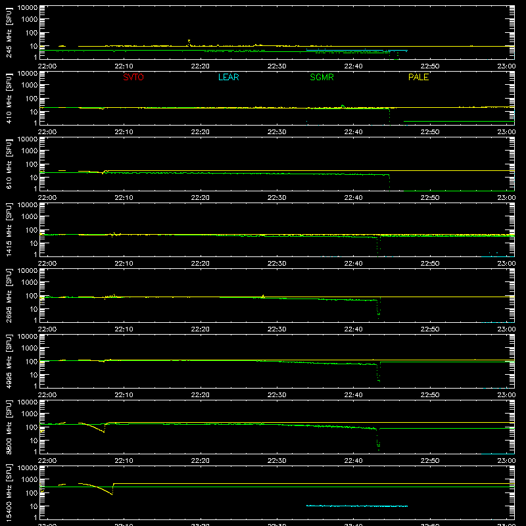The height and width of the screenshot is (526, 526).
Task: Click the green SGMR station label
Action: click(322, 77)
